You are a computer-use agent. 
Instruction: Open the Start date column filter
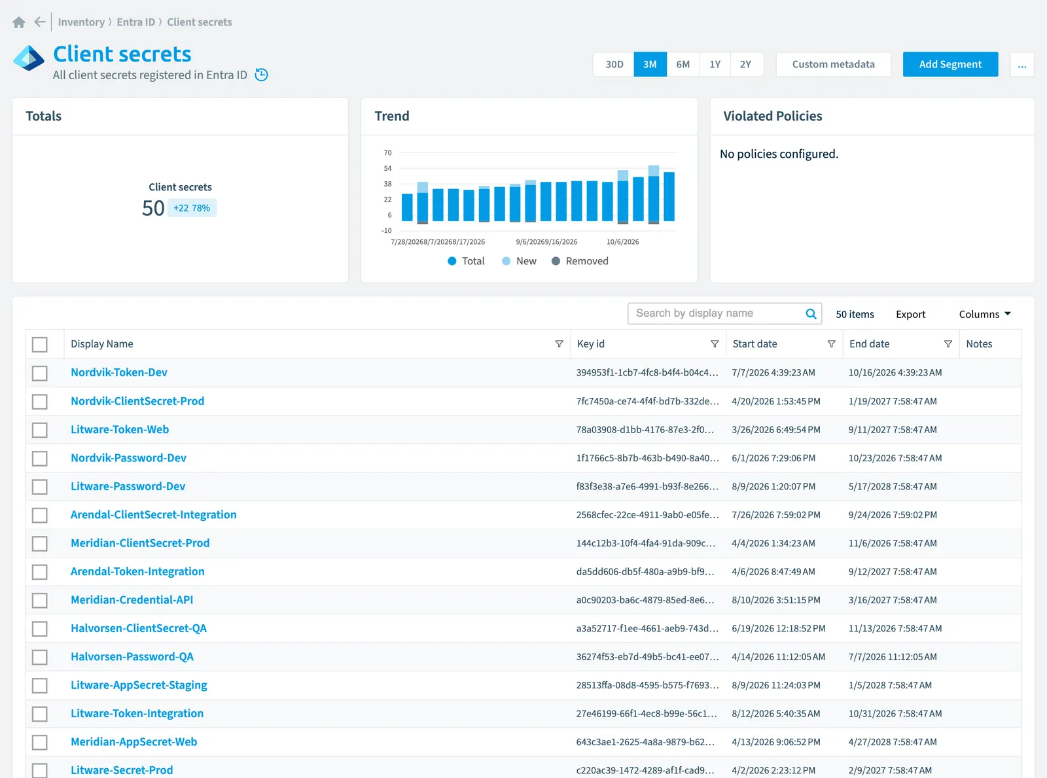[x=831, y=344]
